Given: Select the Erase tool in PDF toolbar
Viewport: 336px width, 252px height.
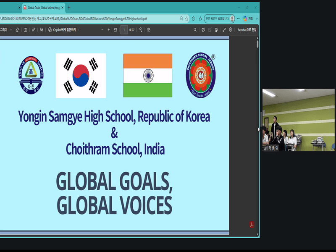Looking at the screenshot, I should (x=17, y=30).
